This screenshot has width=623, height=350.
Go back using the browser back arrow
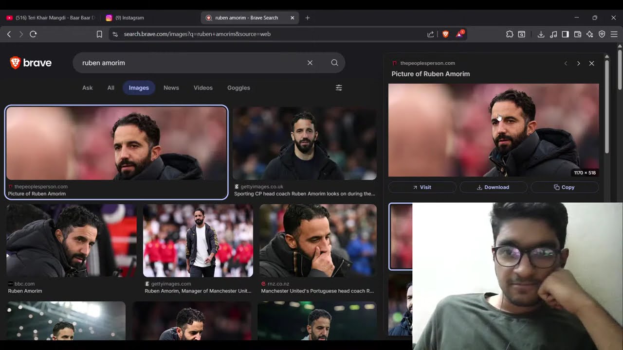[9, 34]
